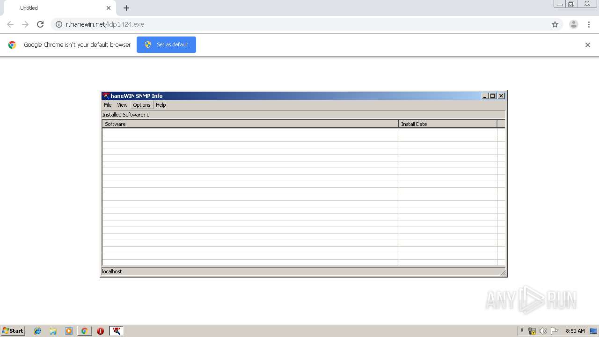Minimize the haneWIN SNMP Info window
Viewport: 599px width, 337px height.
485,95
